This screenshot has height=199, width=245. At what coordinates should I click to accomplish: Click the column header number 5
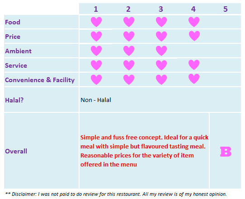pos(225,9)
